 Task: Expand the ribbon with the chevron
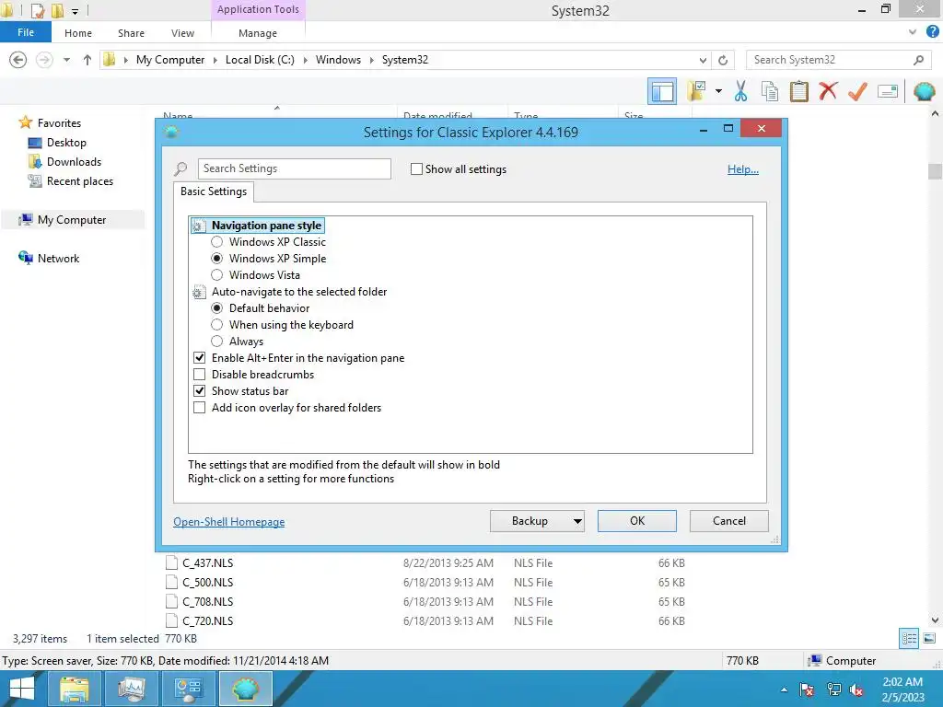[x=913, y=32]
